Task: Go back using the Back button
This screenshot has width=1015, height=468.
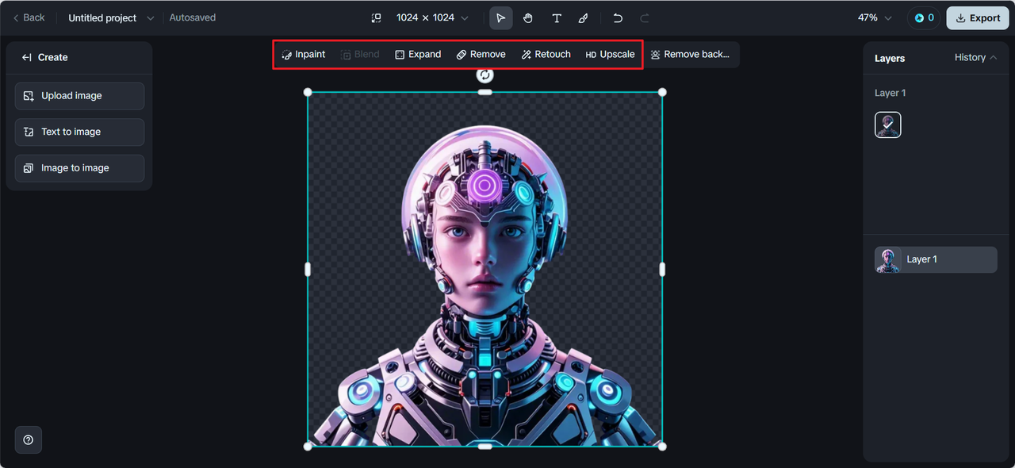Action: (x=29, y=17)
